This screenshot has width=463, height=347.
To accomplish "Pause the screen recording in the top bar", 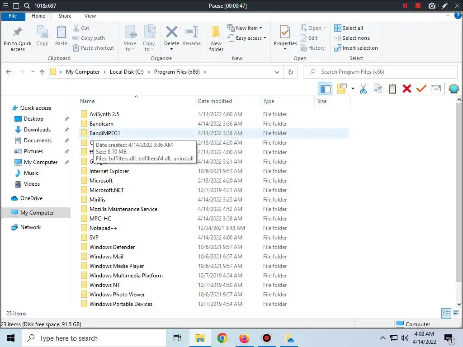I will tap(405, 5).
